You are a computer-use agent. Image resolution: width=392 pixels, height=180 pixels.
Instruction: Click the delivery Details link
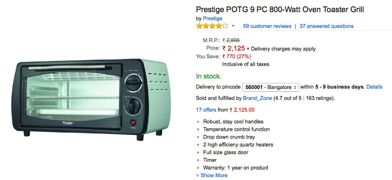pos(374,87)
